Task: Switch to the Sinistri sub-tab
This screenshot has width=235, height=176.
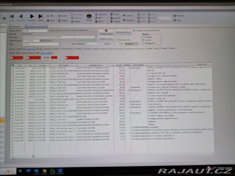Action: pos(12,53)
